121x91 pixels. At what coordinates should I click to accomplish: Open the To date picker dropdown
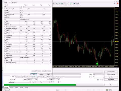(x=59, y=79)
